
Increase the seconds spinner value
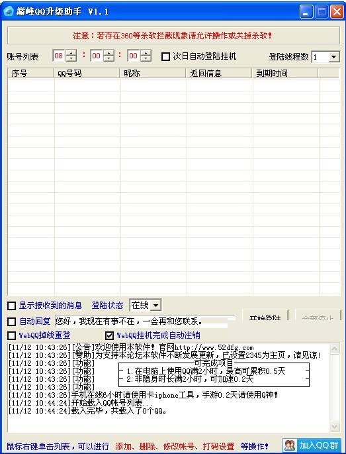(x=146, y=53)
